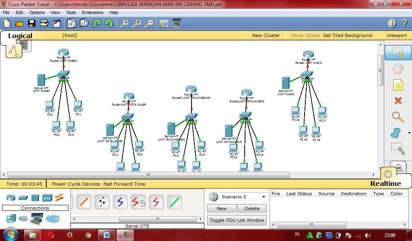This screenshot has width=412, height=241.
Task: Open the Edit menu
Action: (19, 12)
